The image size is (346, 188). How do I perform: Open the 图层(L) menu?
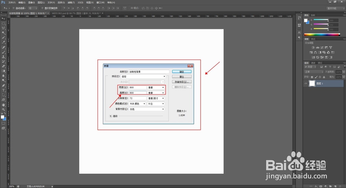(41, 3)
